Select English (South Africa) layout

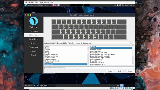66,61
